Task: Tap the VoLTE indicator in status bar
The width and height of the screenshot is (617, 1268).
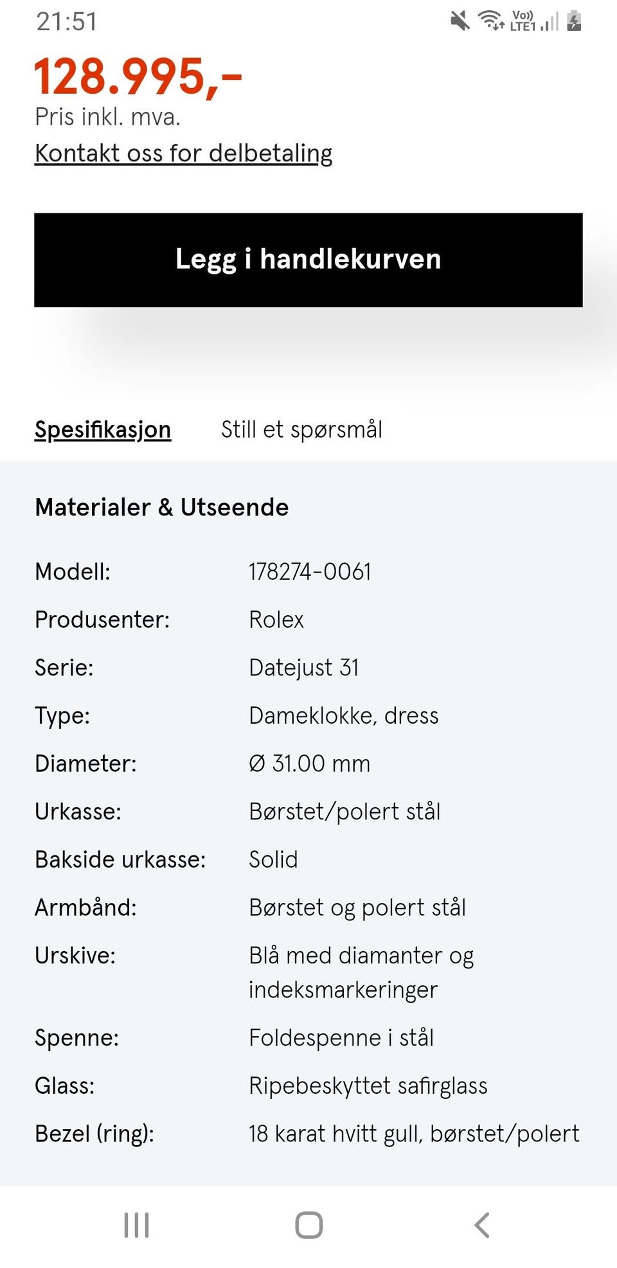Action: 522,20
